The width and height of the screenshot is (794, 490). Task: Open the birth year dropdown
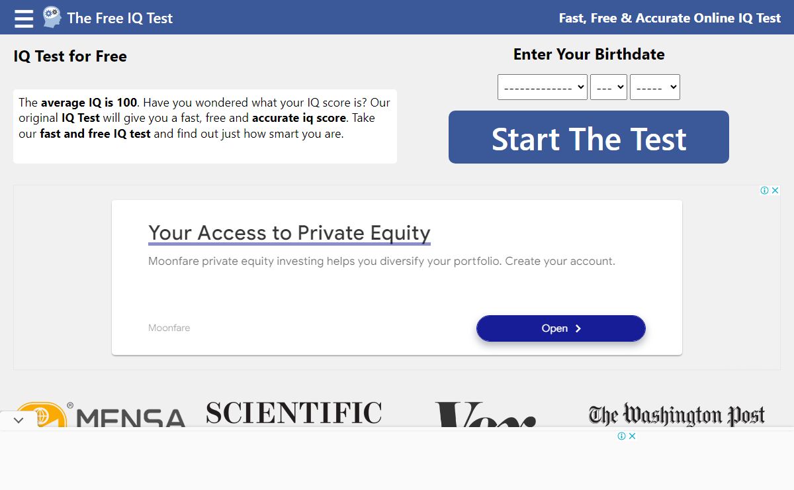[654, 87]
